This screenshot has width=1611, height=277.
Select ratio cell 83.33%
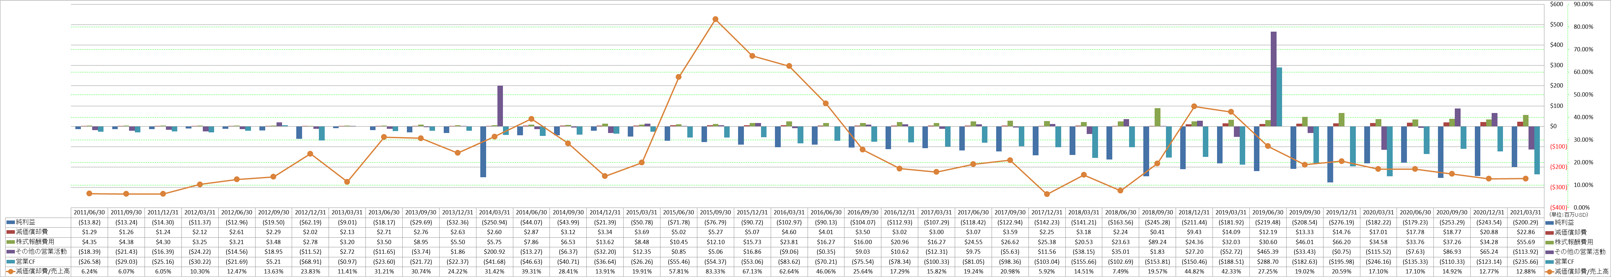coord(715,272)
